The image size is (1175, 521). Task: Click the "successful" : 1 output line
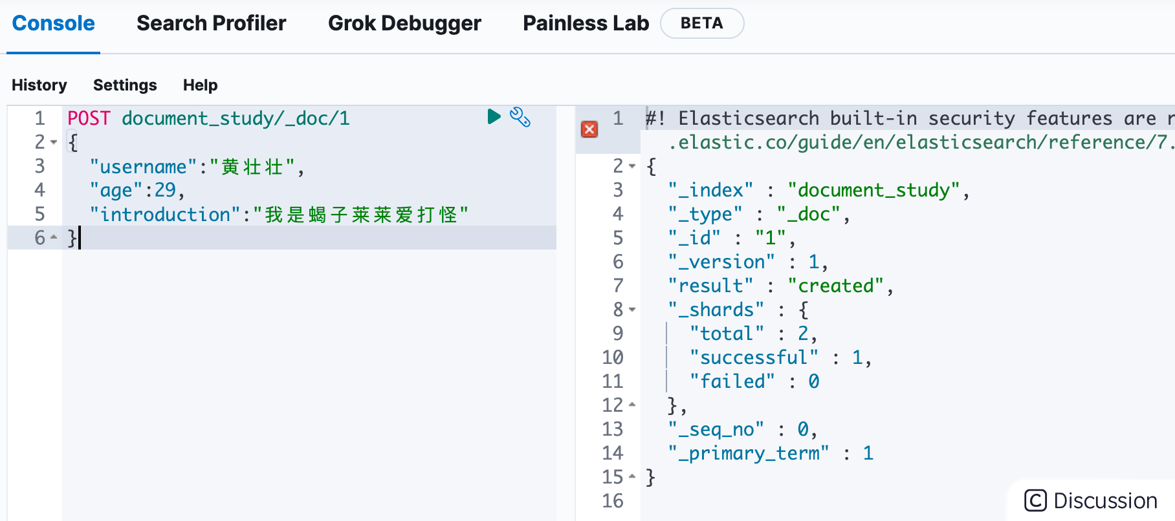click(x=781, y=357)
